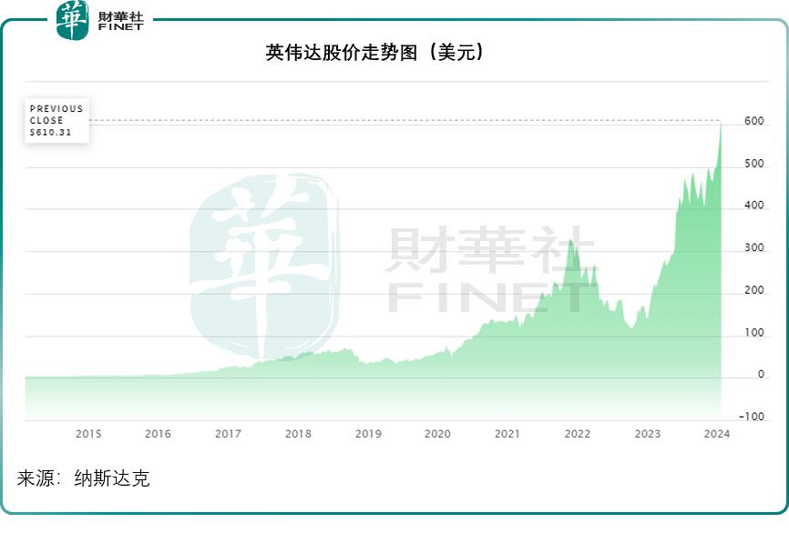Click the 2021 x-axis label

pos(507,434)
